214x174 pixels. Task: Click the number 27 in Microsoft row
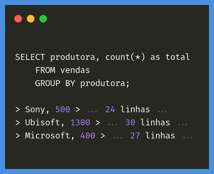coord(135,136)
